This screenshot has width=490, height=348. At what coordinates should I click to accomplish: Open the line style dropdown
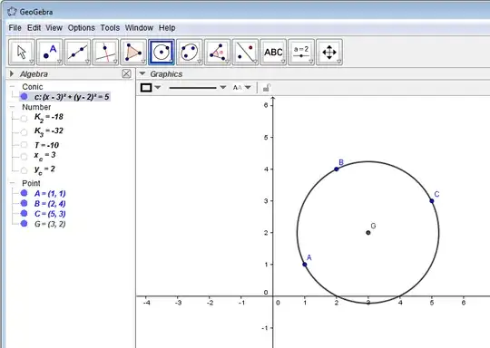point(223,87)
